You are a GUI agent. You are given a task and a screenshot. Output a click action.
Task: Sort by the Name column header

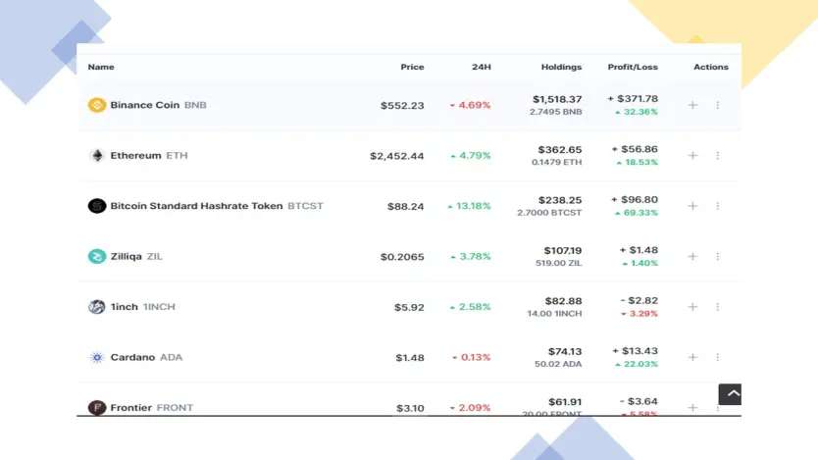click(101, 67)
